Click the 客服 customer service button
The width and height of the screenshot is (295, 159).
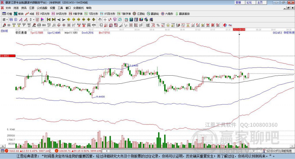click(x=238, y=2)
